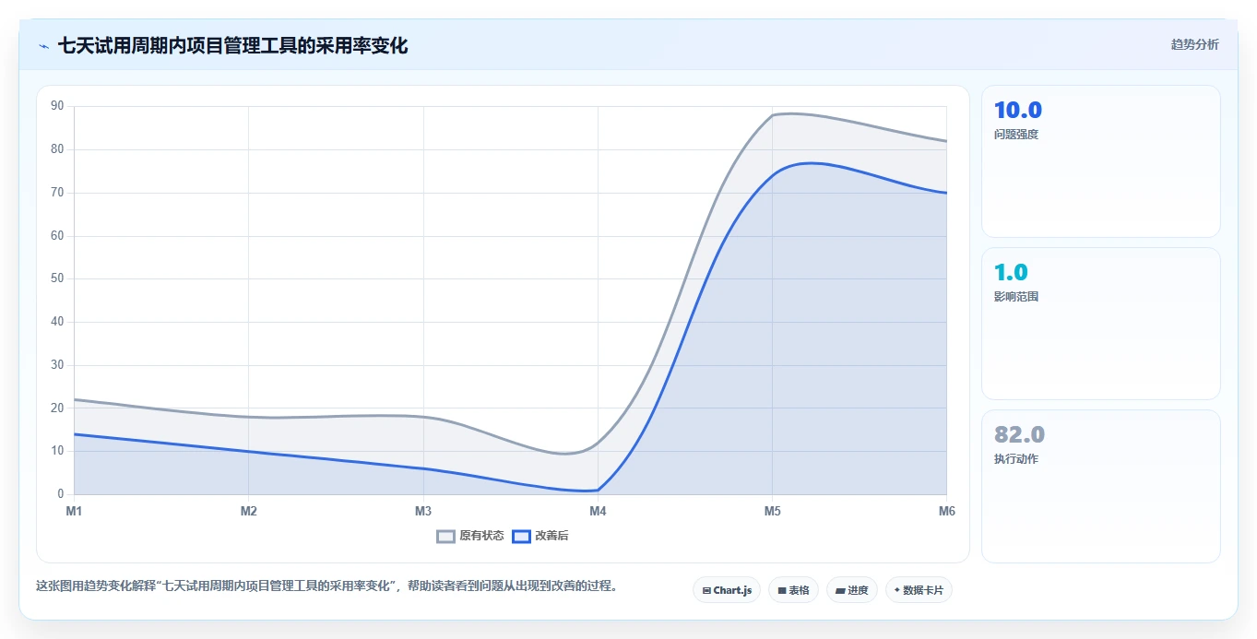Click the 0 y-axis label
The height and width of the screenshot is (639, 1257).
coord(61,494)
